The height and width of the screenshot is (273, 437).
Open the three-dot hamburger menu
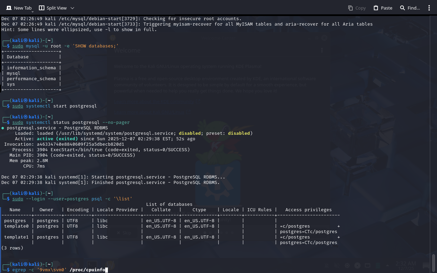429,8
